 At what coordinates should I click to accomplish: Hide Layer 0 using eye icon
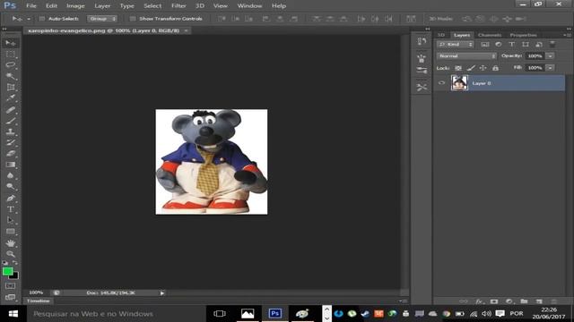coord(441,83)
